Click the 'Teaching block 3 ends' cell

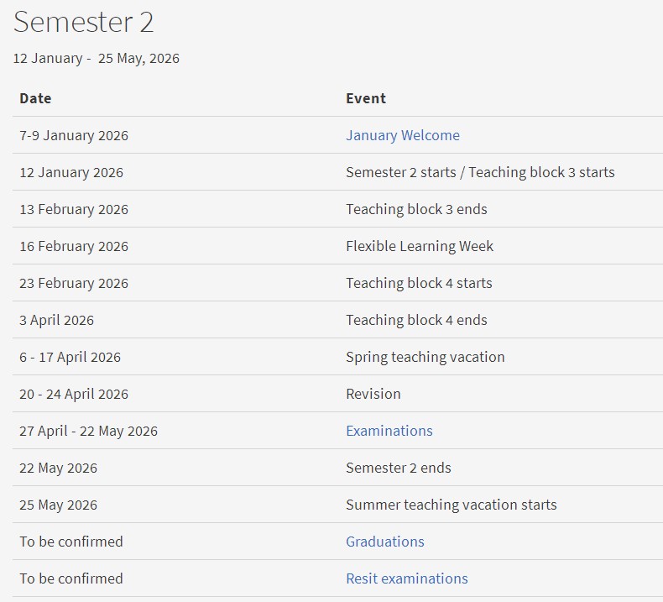coord(416,209)
